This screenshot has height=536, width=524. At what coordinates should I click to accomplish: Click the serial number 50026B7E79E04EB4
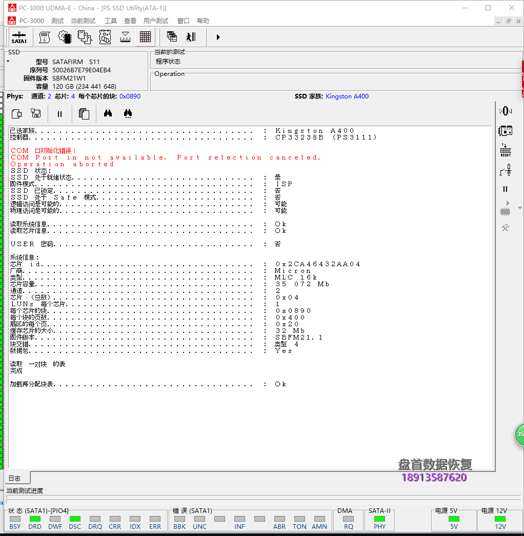click(x=82, y=70)
